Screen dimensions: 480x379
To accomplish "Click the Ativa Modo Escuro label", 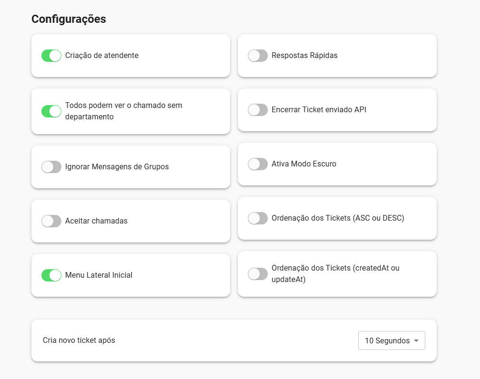I will click(x=304, y=164).
